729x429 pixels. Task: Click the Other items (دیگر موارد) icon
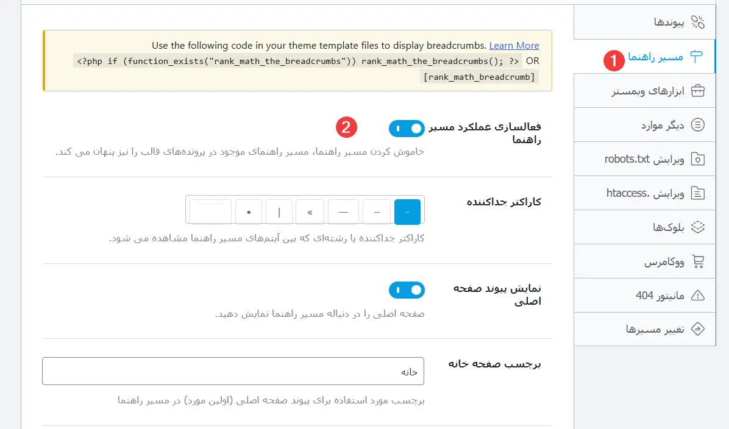pyautogui.click(x=697, y=124)
